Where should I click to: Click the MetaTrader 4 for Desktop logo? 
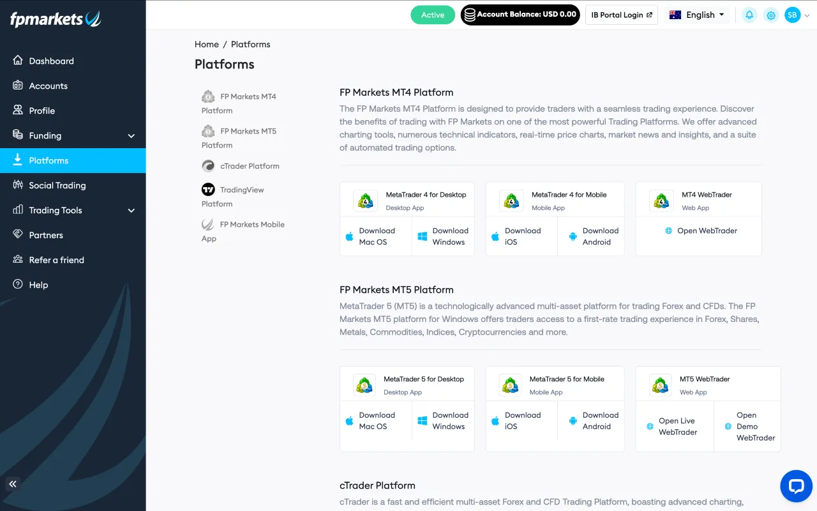(366, 201)
